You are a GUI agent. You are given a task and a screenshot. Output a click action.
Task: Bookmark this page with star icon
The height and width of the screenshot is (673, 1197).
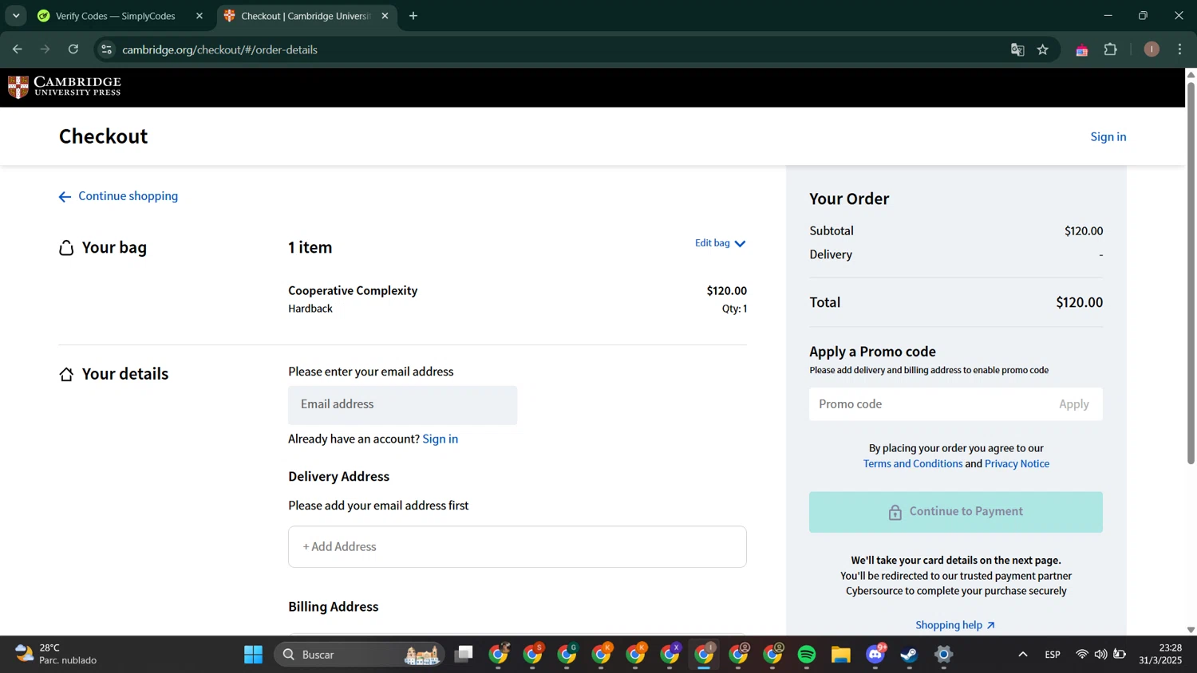pyautogui.click(x=1043, y=49)
